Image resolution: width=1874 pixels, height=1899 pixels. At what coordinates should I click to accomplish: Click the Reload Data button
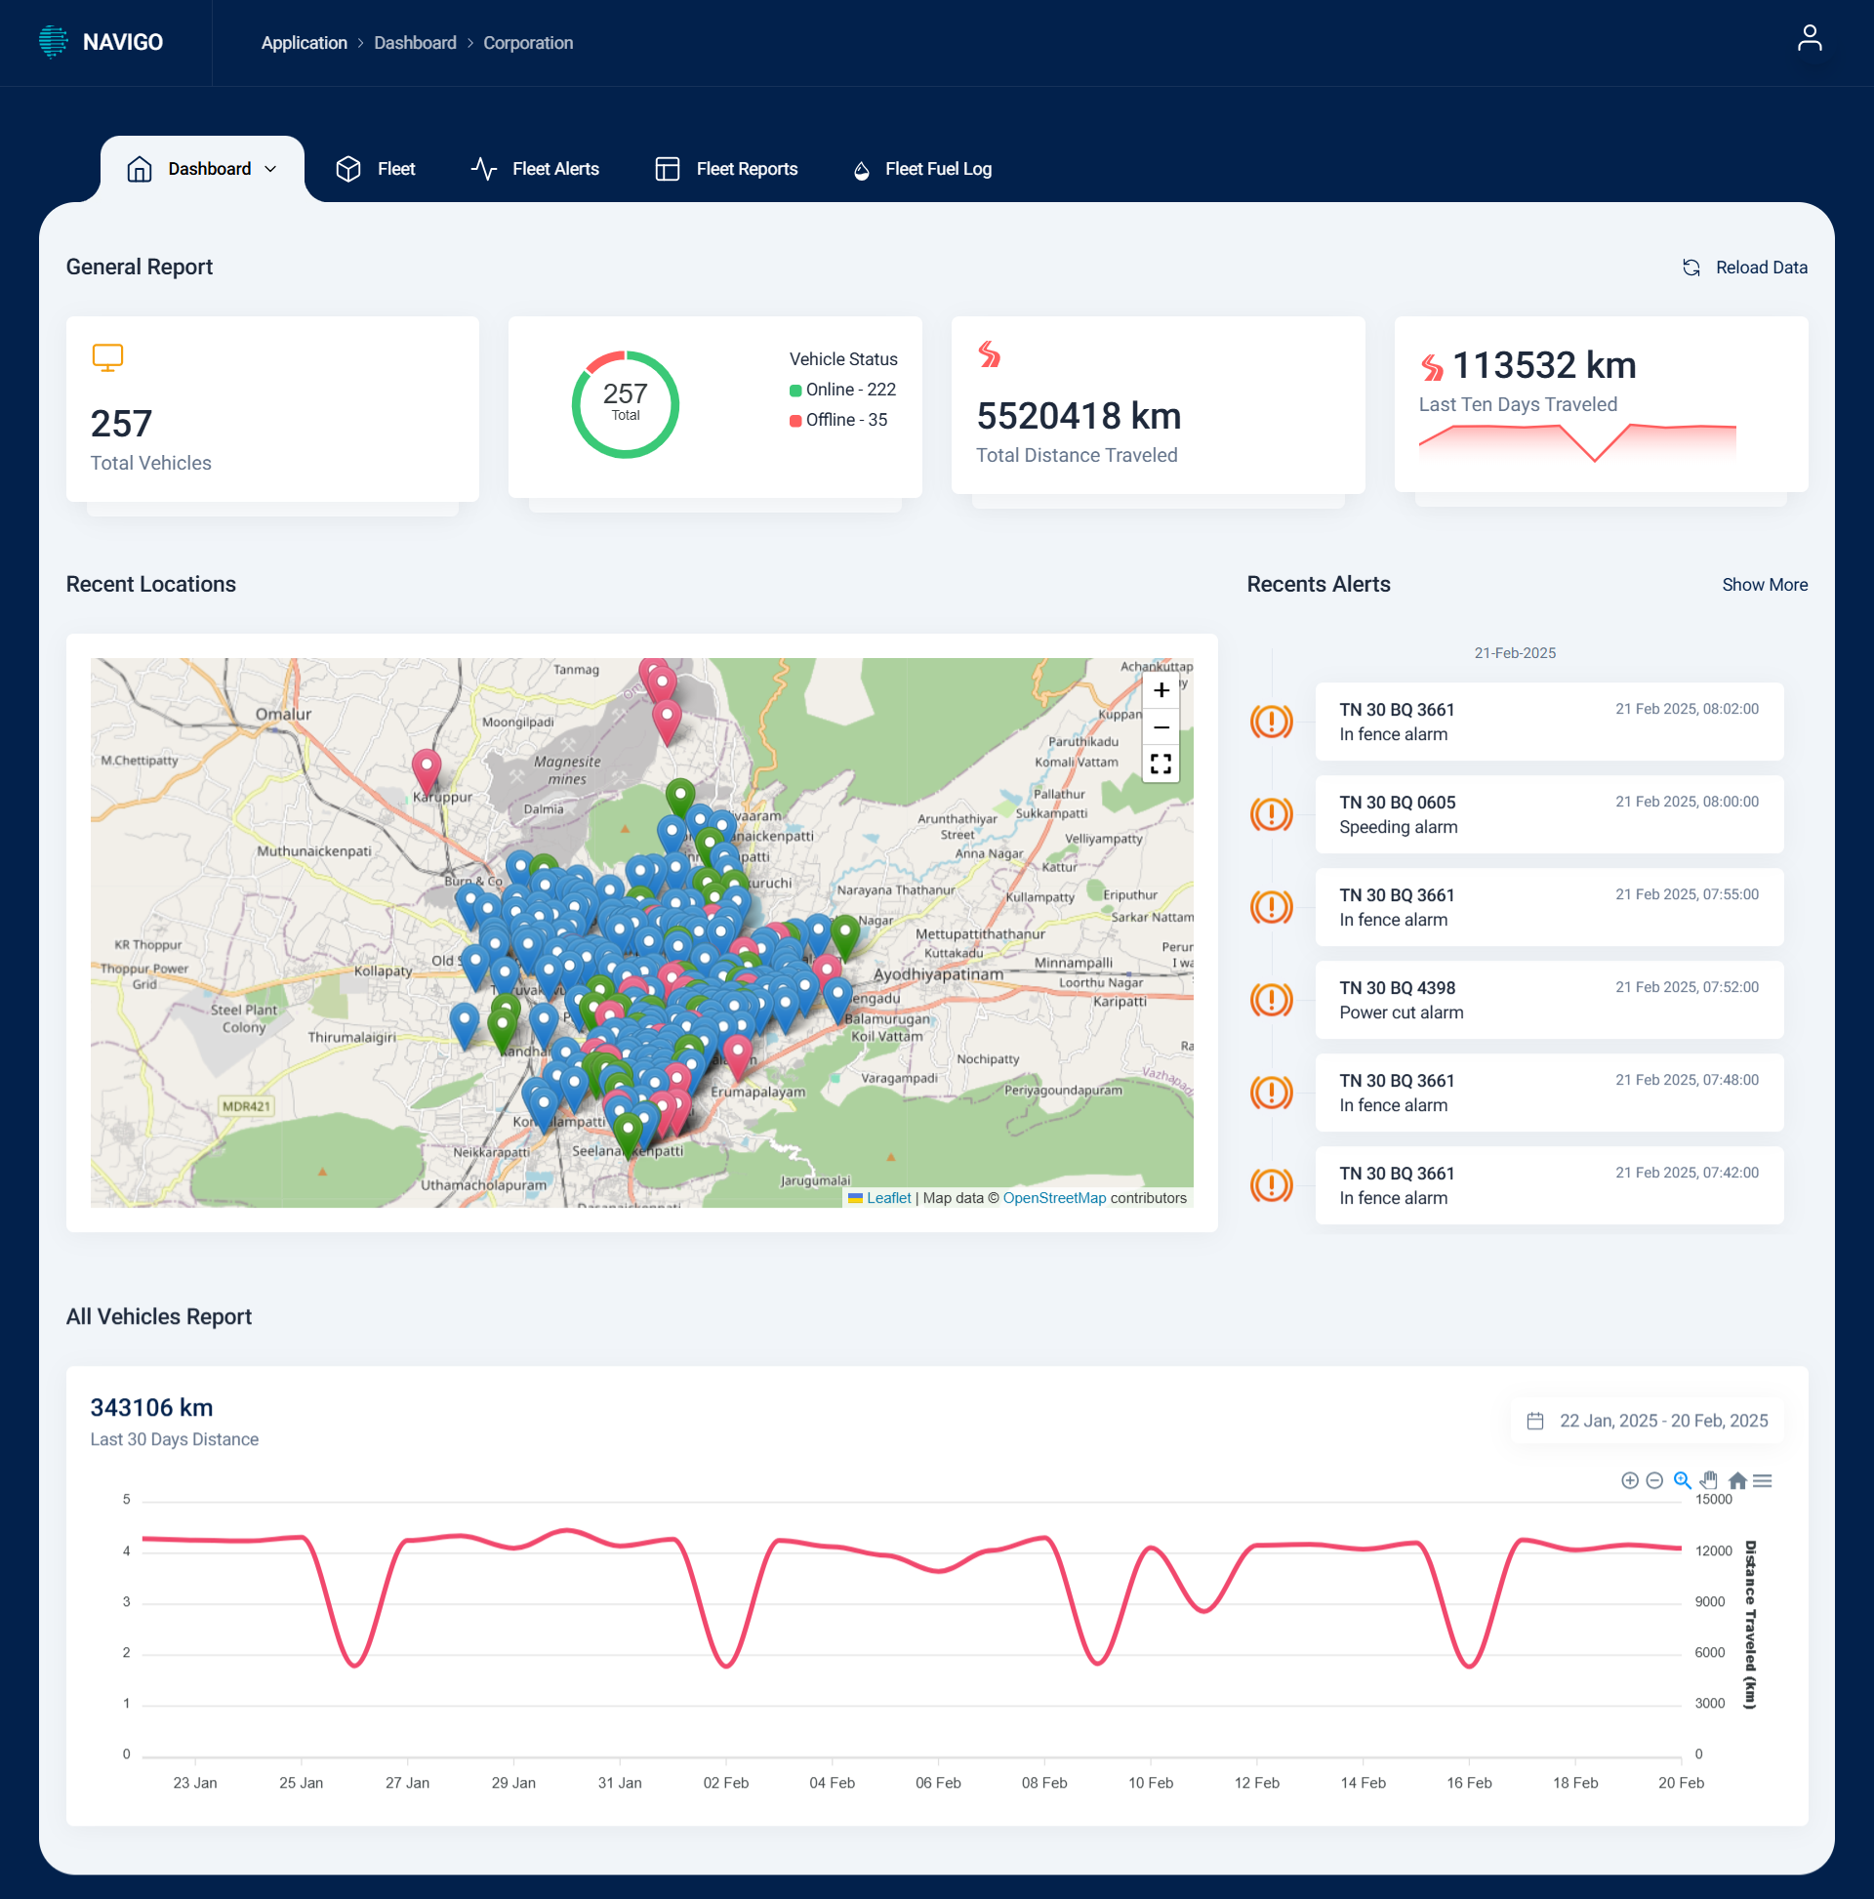point(1743,268)
